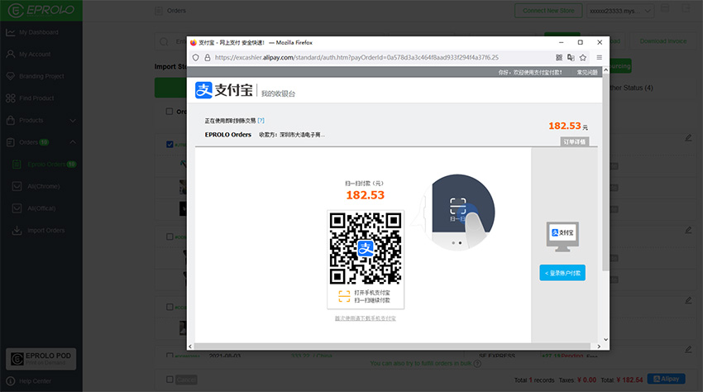Click the Alipay payment QR code
Screen dimensions: 703x392
click(x=365, y=248)
